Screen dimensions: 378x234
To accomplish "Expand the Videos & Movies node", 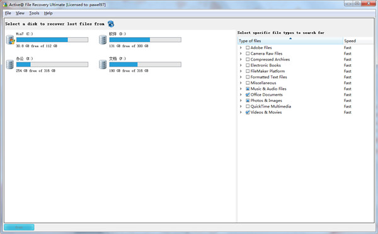I will click(x=241, y=113).
